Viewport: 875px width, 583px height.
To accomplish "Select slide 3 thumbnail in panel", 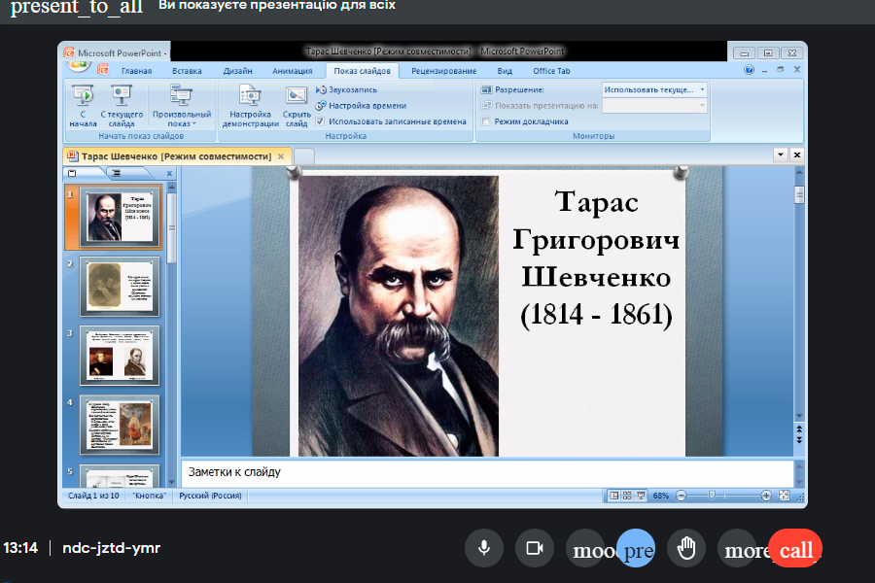I will point(120,357).
